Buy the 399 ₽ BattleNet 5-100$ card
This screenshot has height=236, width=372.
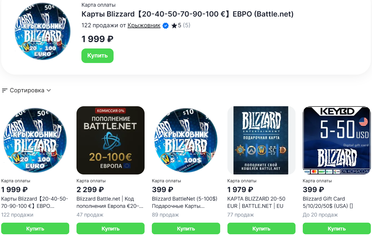click(x=186, y=228)
